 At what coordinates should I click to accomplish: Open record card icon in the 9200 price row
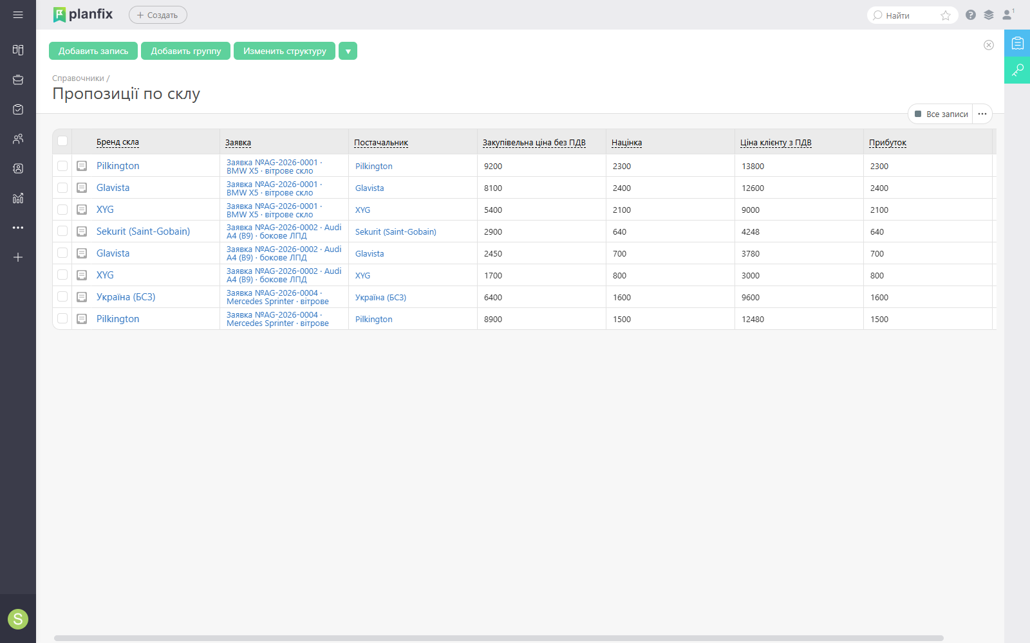[82, 166]
